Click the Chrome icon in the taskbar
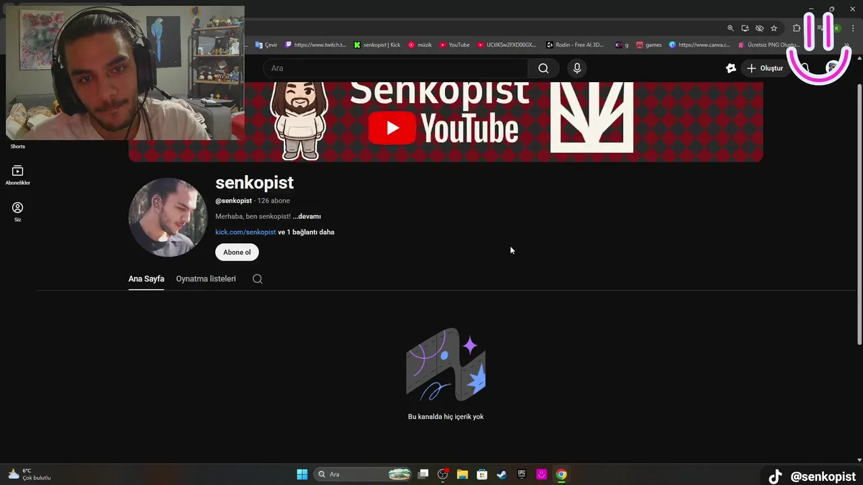 pos(561,474)
